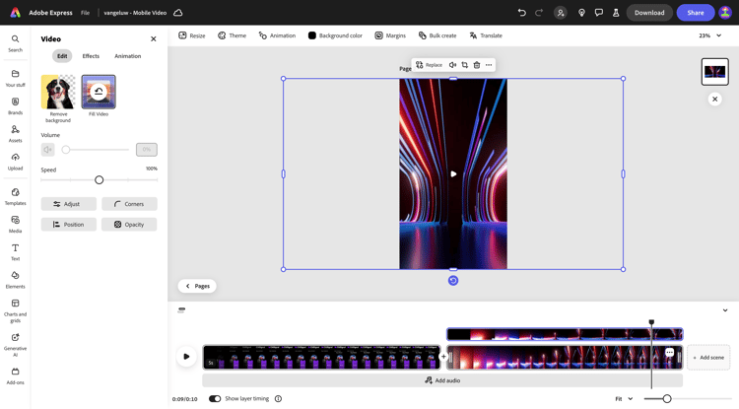Click the undo arrow in top bar
739x409 pixels.
tap(521, 13)
